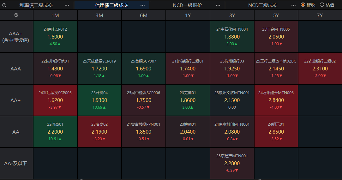
Task: Click the 25吴中经发SCP006 cell
Action: pos(143,100)
